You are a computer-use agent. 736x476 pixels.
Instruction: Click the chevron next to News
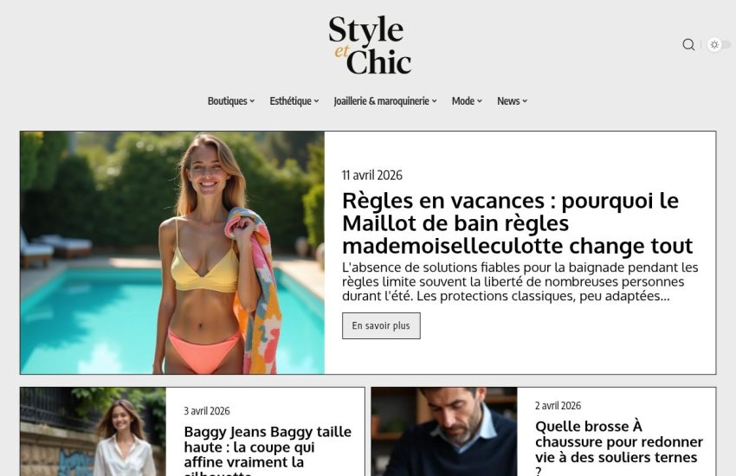(525, 101)
